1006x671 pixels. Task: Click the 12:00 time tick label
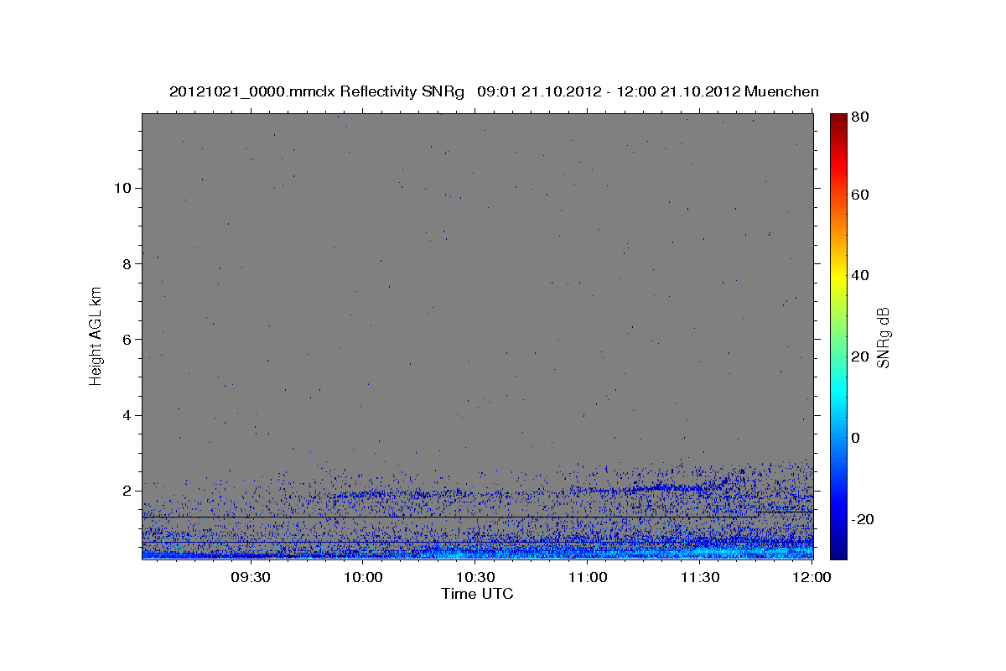811,578
